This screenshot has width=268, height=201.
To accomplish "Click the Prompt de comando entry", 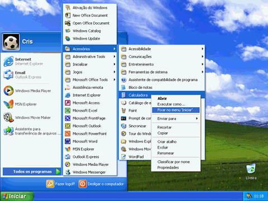I will point(136,118).
